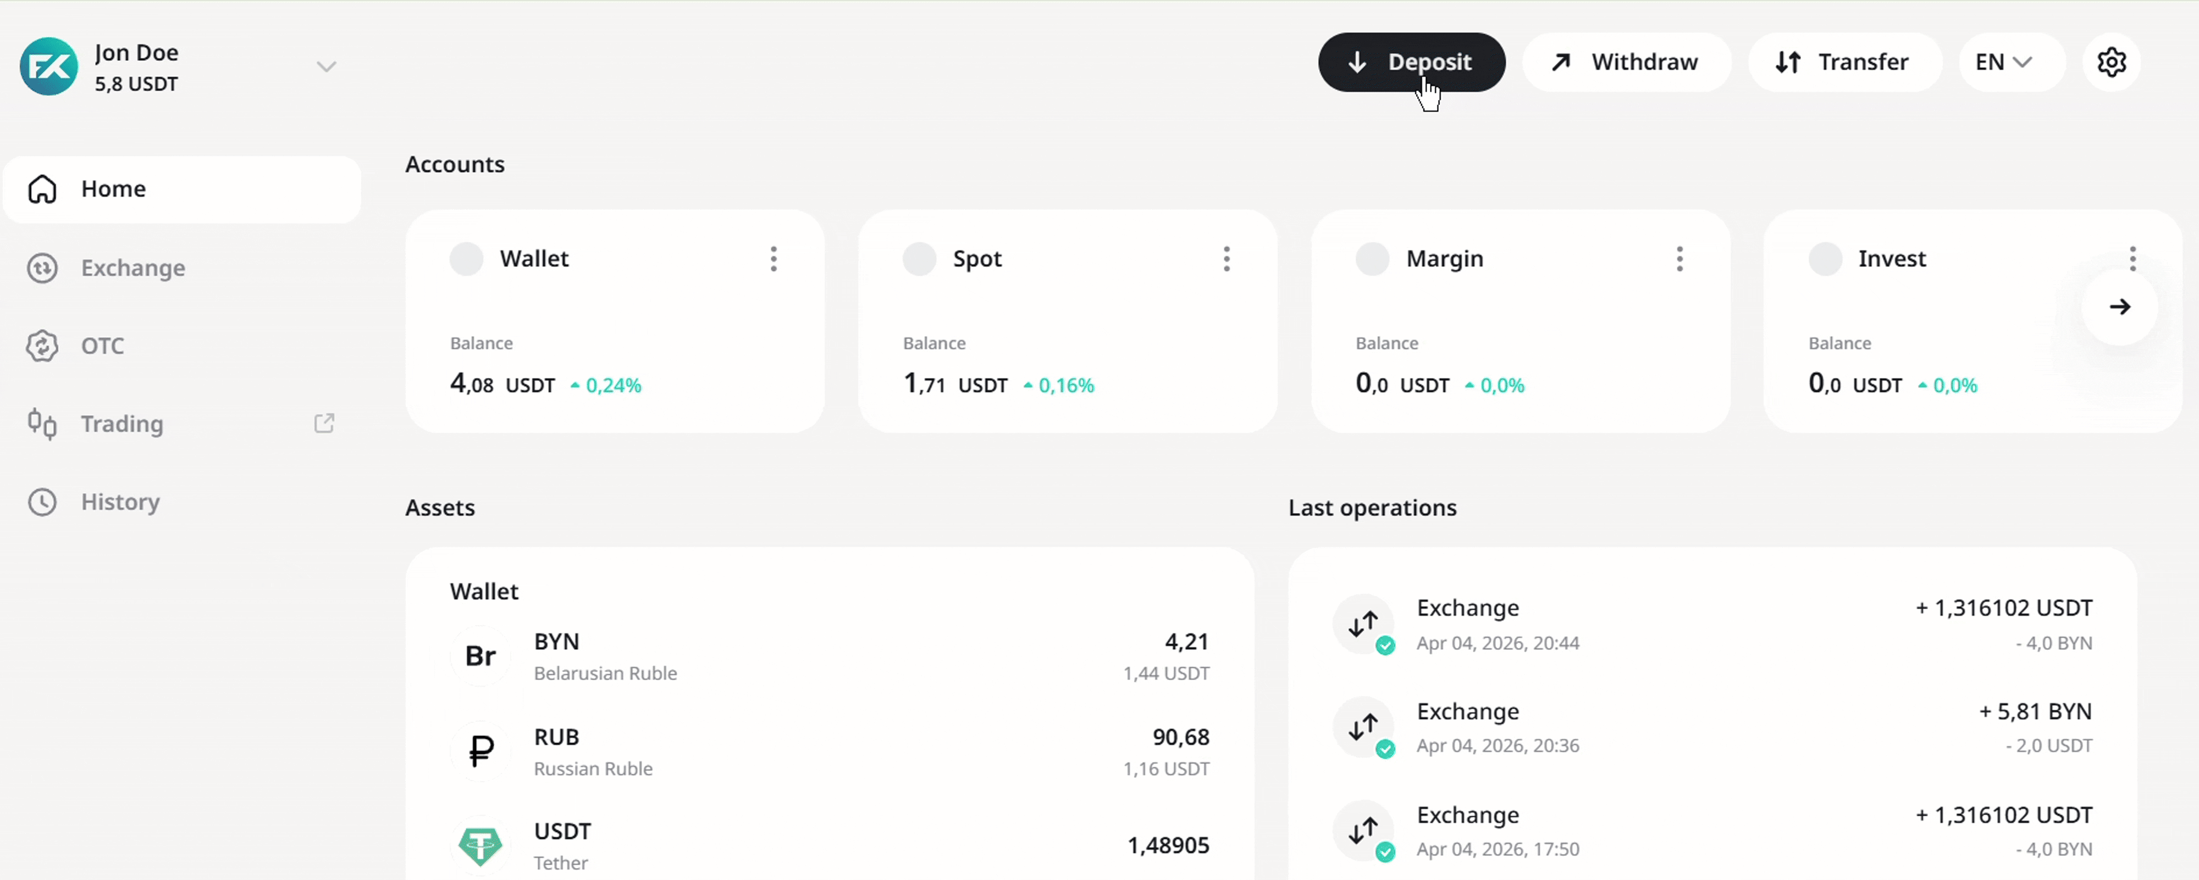Image resolution: width=2199 pixels, height=880 pixels.
Task: Select the Spot account circle
Action: [919, 258]
